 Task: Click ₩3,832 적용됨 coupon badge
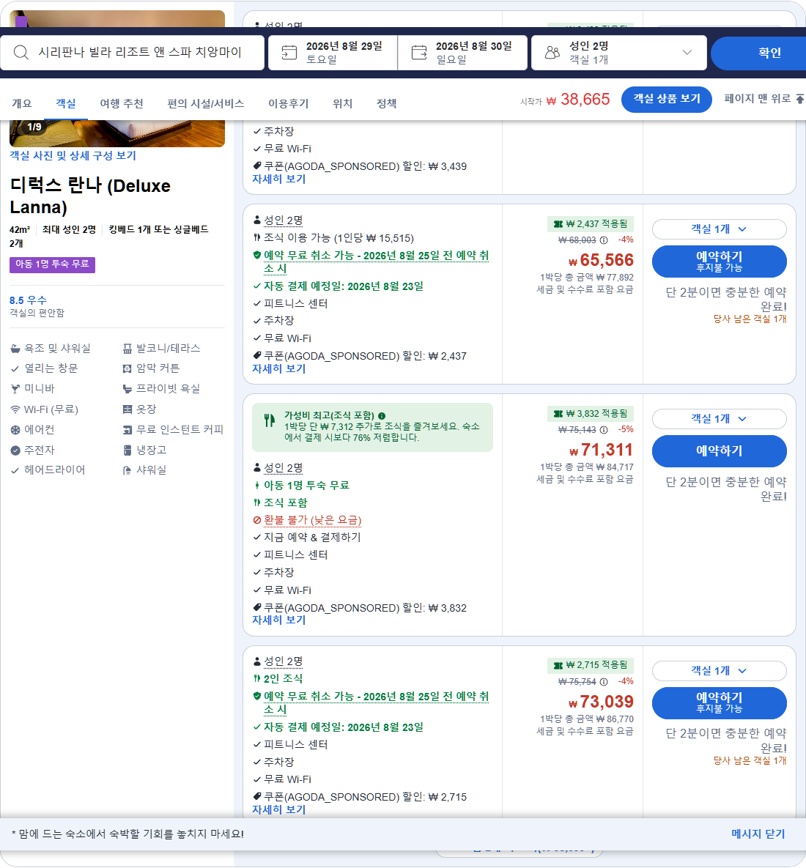(x=591, y=414)
